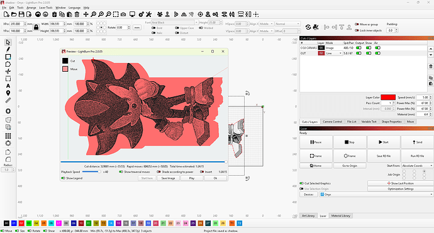Open the Normal text style dropdown

(x=287, y=24)
